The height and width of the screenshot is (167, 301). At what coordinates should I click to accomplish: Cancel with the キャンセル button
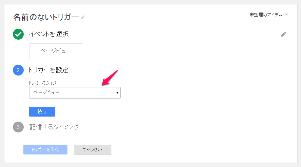click(92, 150)
